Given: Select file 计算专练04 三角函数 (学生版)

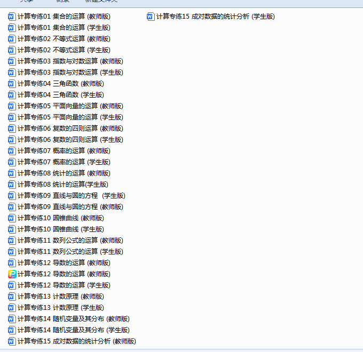Looking at the screenshot, I should point(60,95).
